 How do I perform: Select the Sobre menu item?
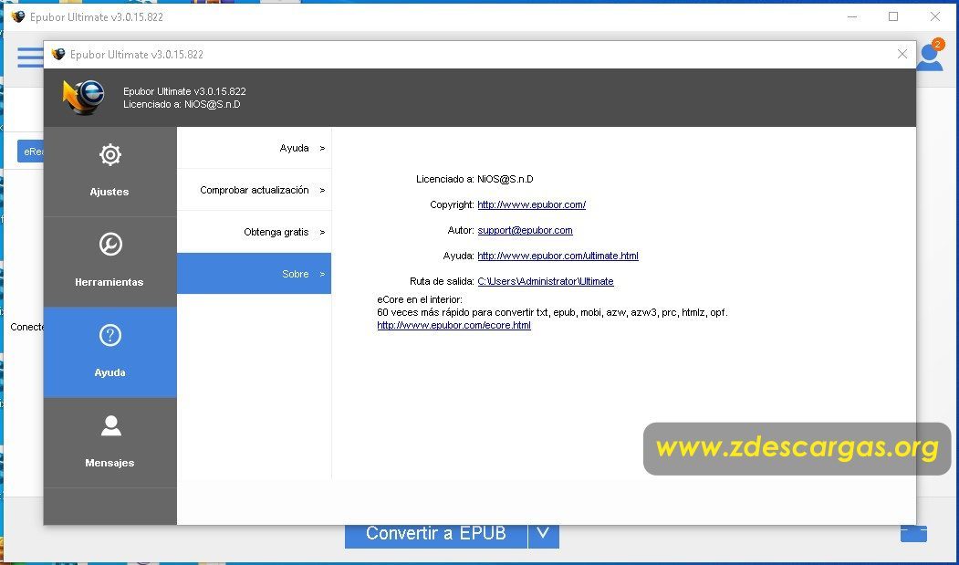(x=255, y=274)
